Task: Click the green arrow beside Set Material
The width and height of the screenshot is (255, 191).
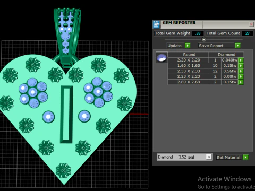Action: (245, 157)
